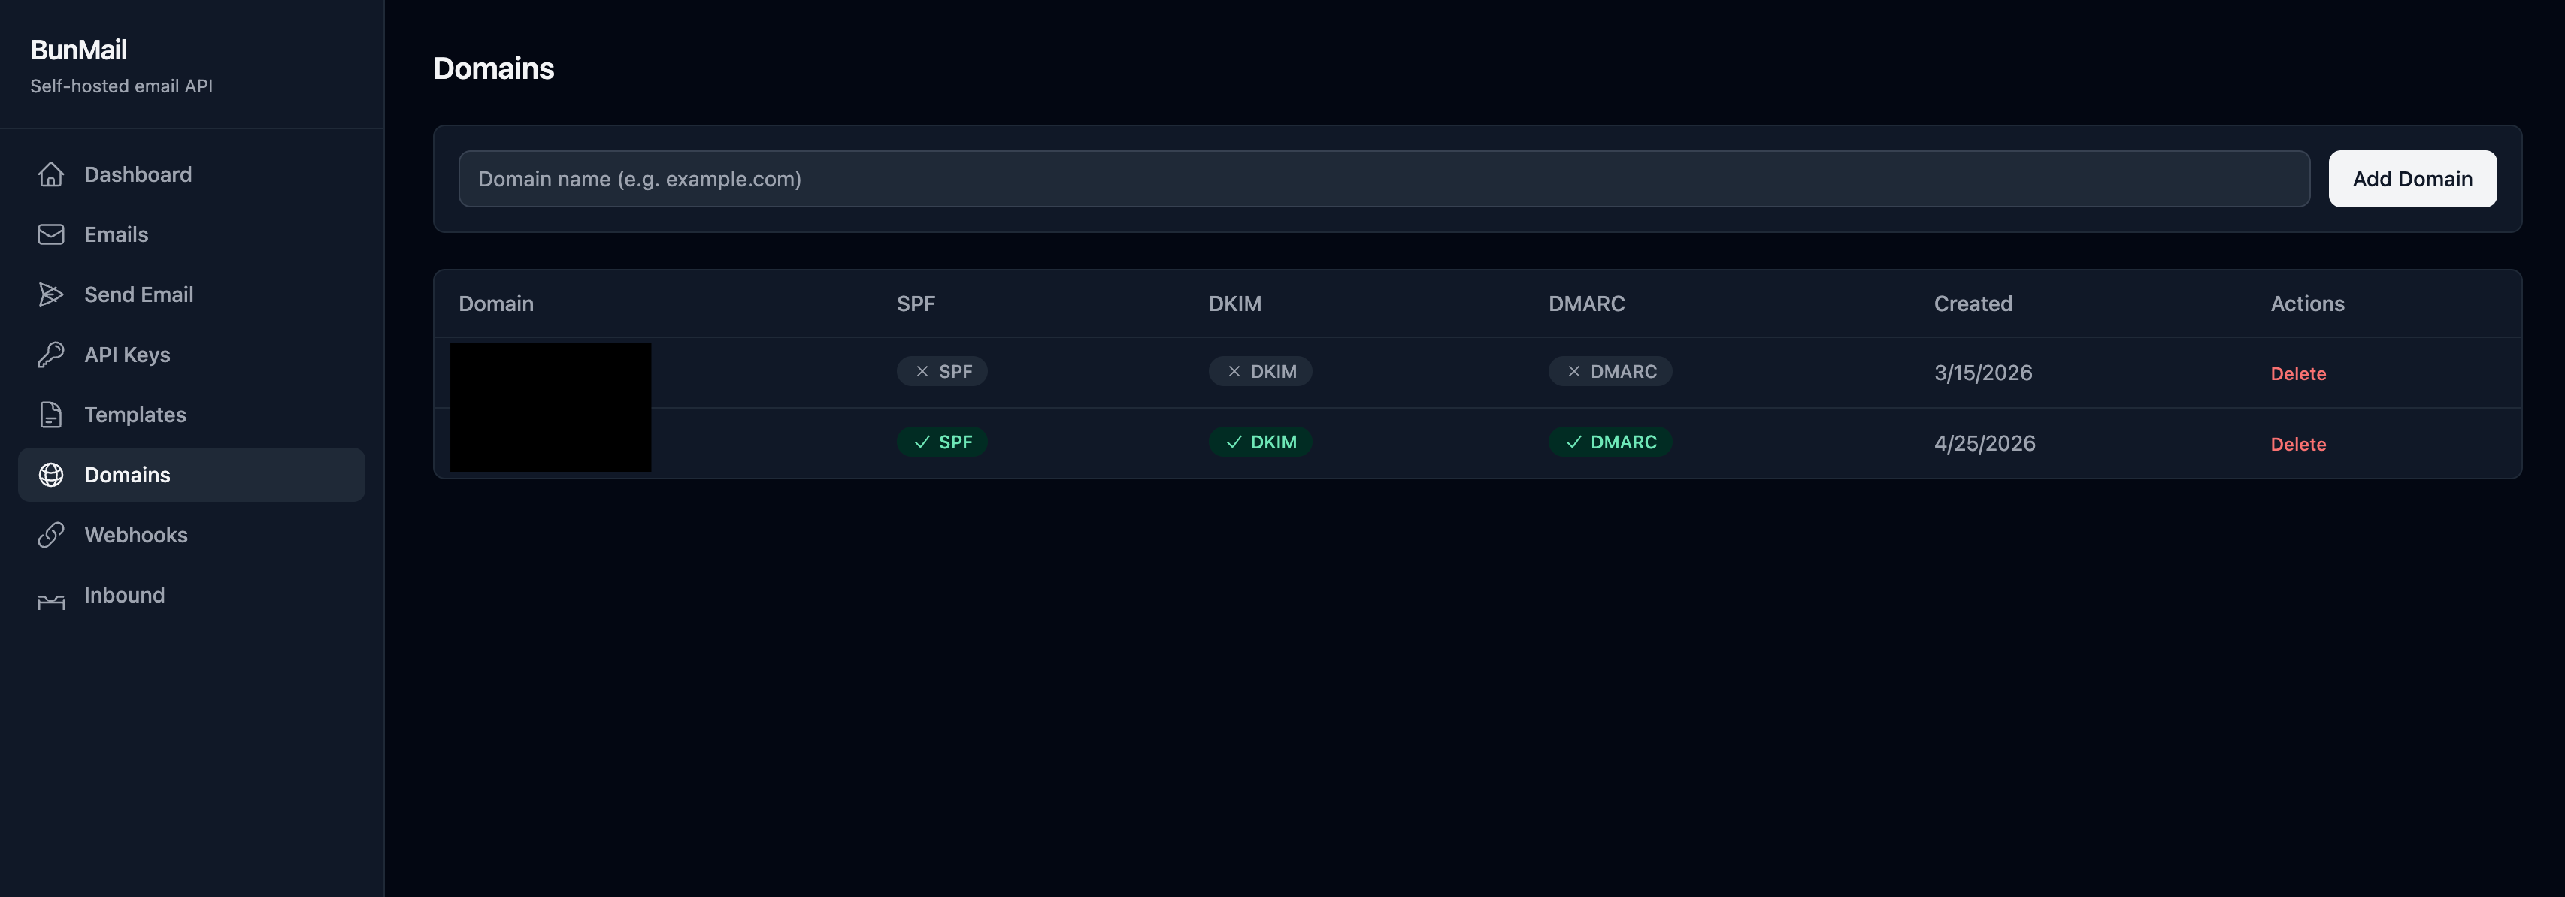Click the 4/25/2026 created date
2565x897 pixels.
click(x=1985, y=443)
